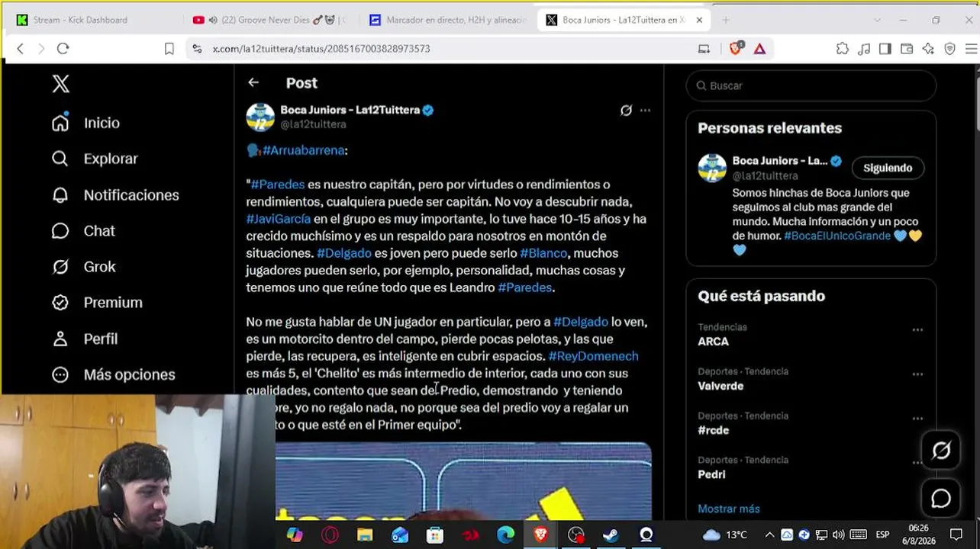Show hidden system tray icons
The width and height of the screenshot is (980, 549).
tap(769, 535)
